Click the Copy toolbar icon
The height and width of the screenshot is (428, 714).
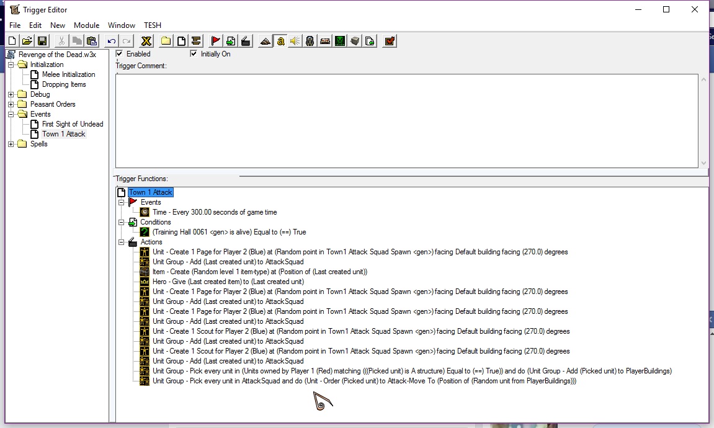(x=76, y=42)
